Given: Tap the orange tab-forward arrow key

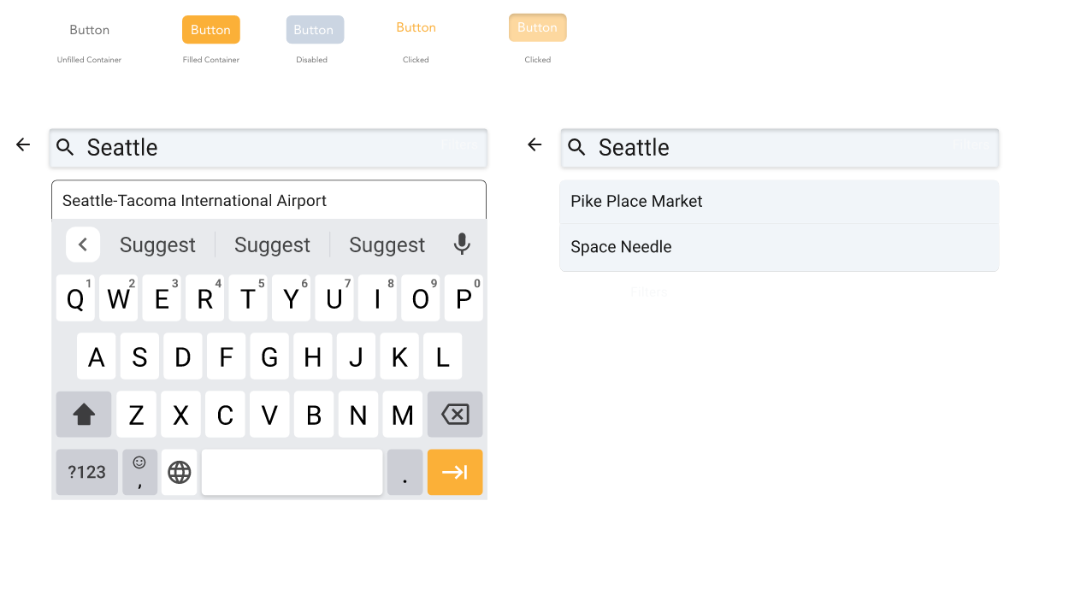Looking at the screenshot, I should click(455, 472).
